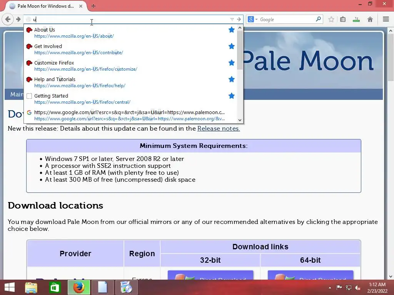Open the Windows Store taskbar icon
The height and width of the screenshot is (295, 394).
(55, 287)
